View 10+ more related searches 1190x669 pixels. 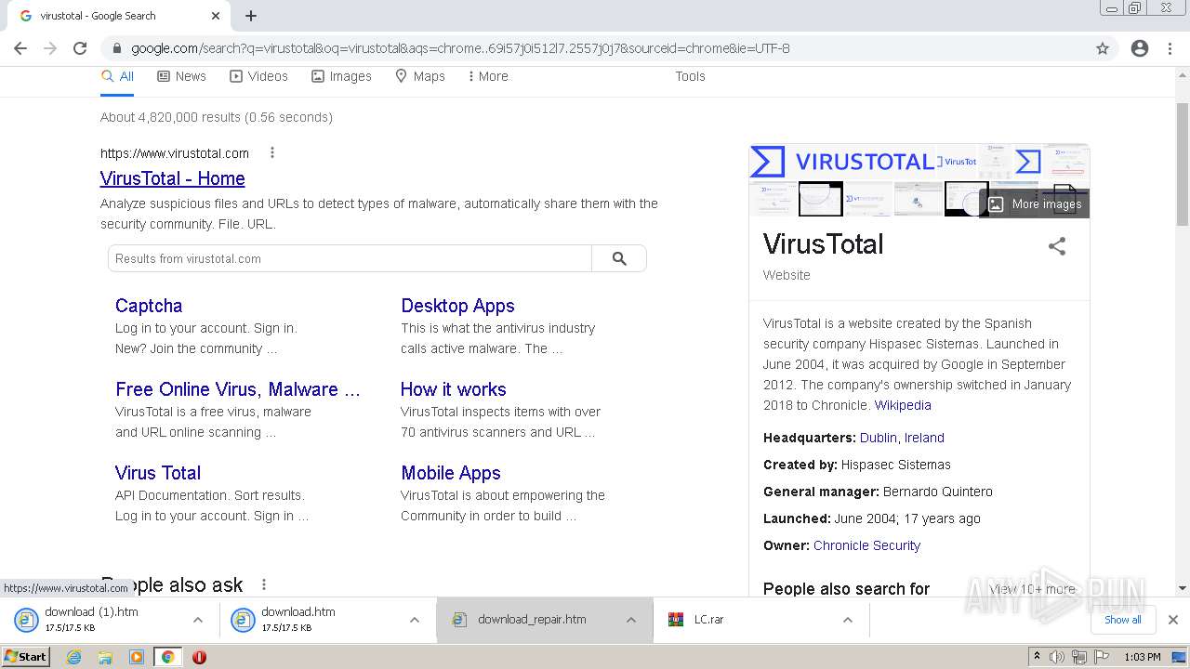click(1032, 588)
